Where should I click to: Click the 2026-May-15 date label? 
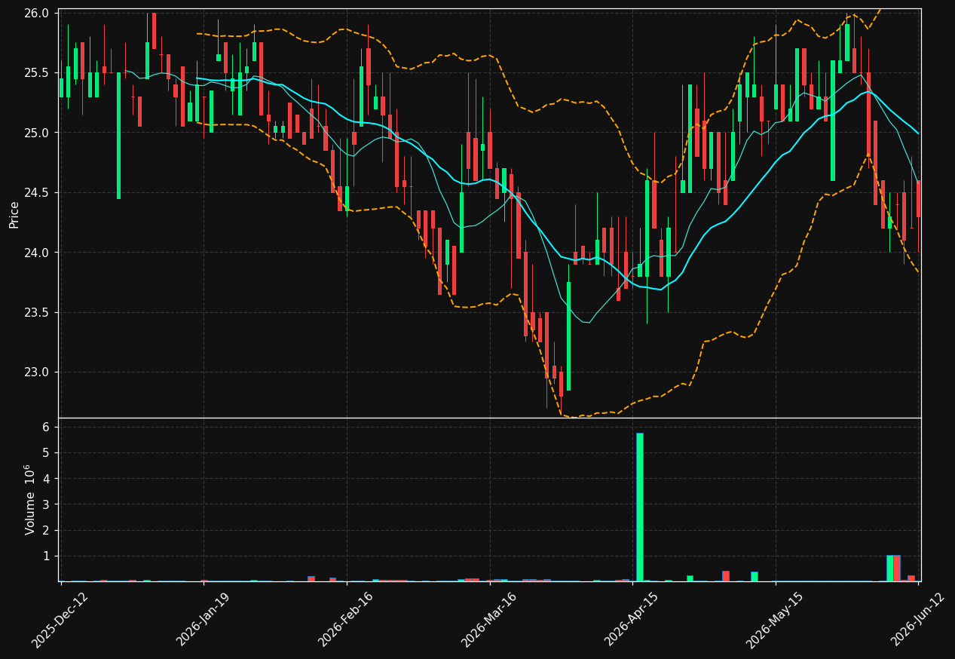coord(775,620)
